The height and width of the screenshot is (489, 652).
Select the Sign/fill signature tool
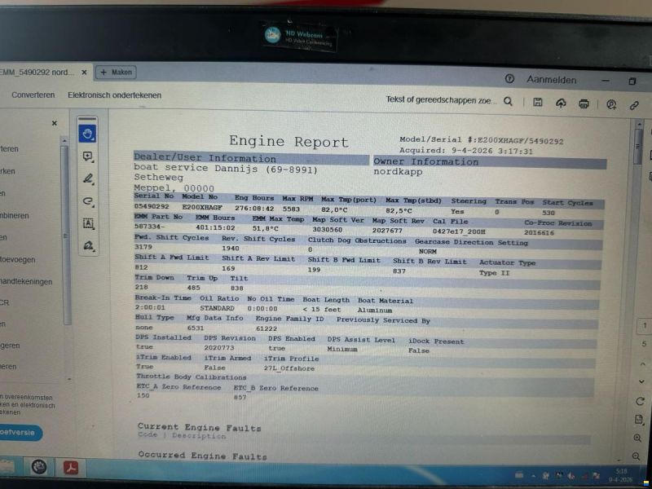point(88,245)
